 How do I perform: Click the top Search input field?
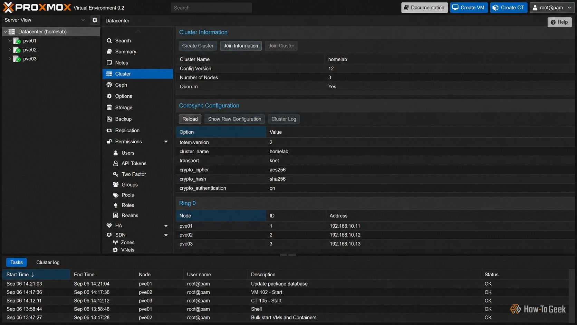[211, 8]
